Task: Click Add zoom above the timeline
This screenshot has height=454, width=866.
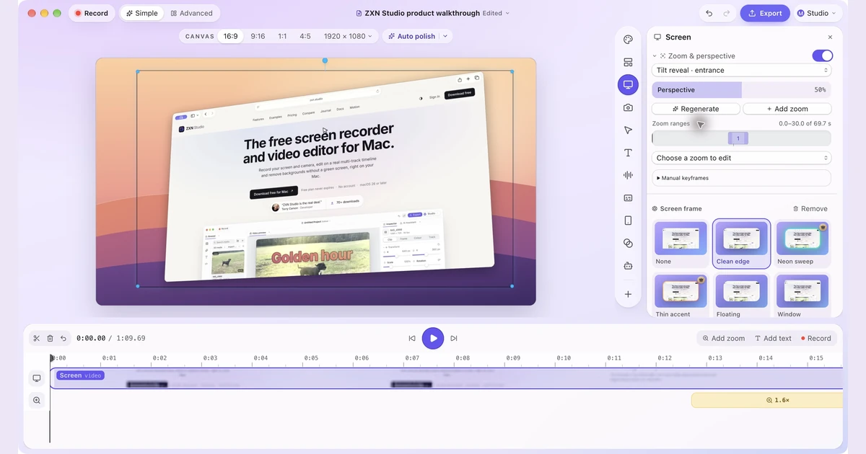Action: [723, 338]
